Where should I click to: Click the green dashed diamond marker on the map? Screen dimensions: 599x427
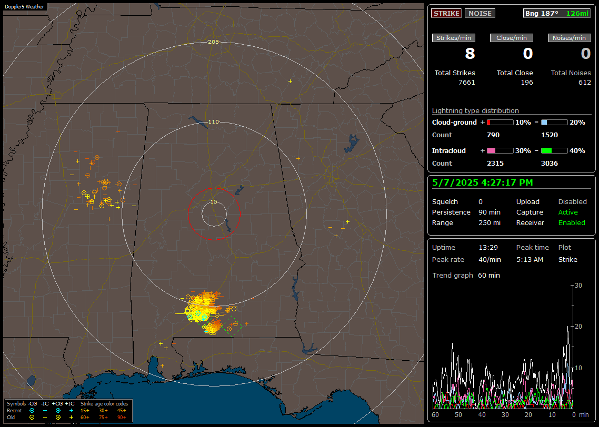[232, 326]
